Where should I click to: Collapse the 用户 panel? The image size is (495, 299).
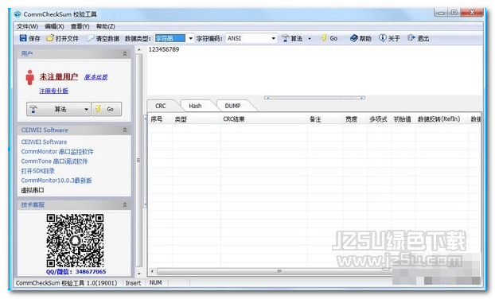tap(125, 53)
